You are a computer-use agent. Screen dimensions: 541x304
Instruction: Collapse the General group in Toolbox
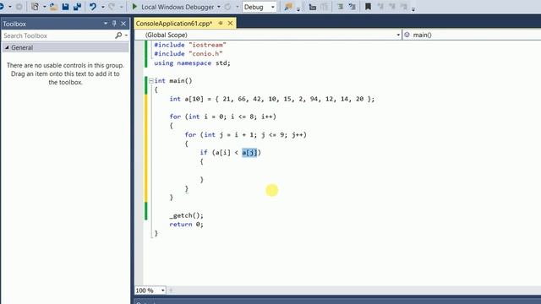click(7, 47)
